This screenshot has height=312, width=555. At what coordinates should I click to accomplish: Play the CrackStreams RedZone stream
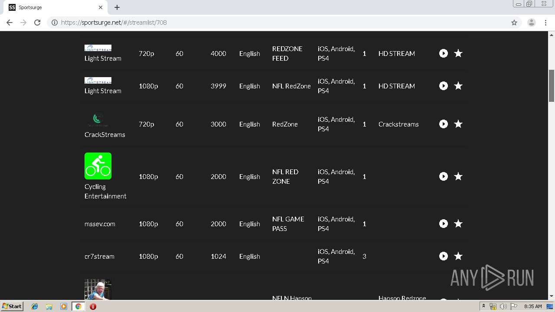(x=443, y=124)
